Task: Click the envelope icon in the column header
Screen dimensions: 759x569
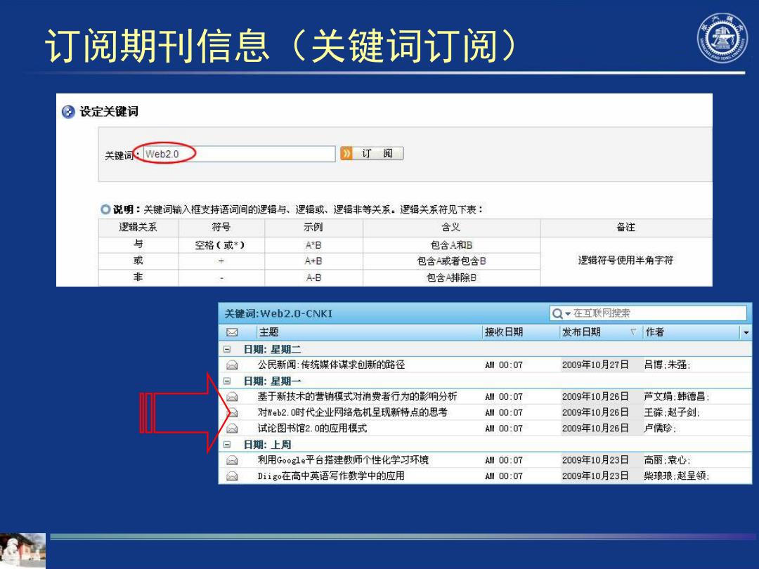Action: pyautogui.click(x=232, y=332)
